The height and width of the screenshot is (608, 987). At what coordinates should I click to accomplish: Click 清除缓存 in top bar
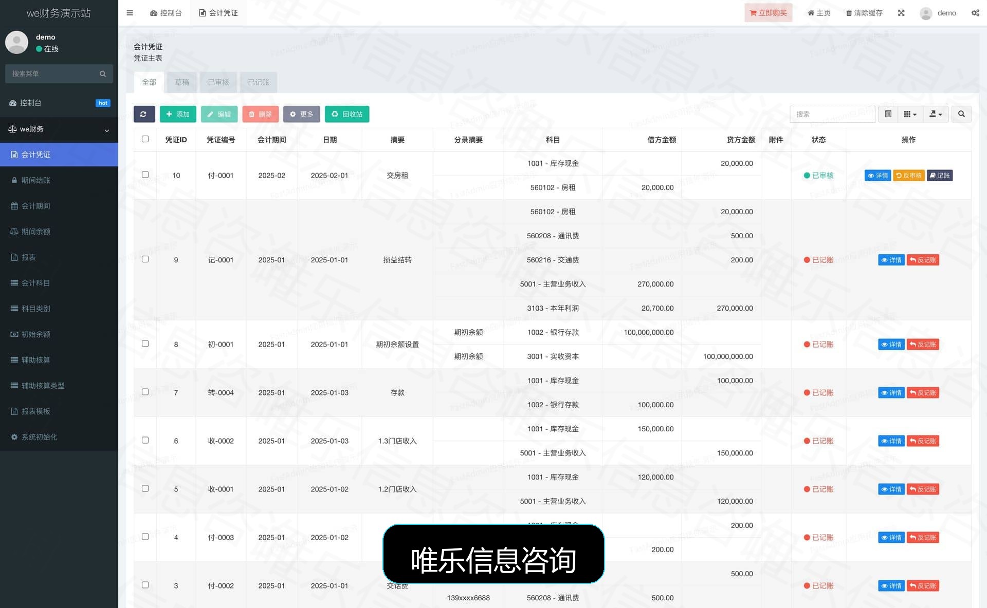[864, 13]
